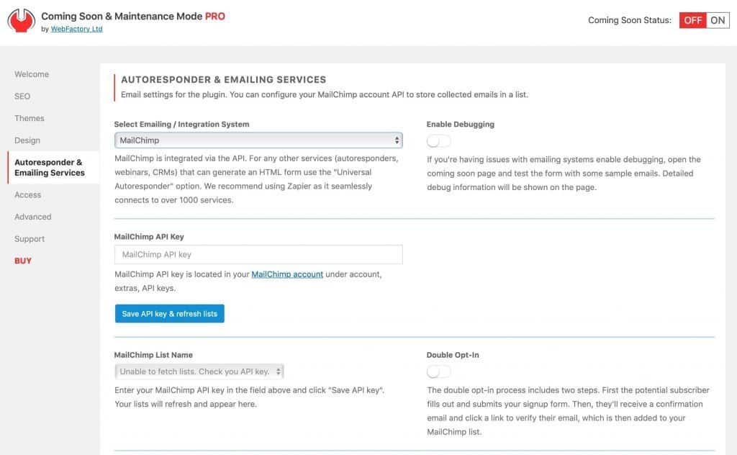Image resolution: width=737 pixels, height=455 pixels.
Task: Switch Coming Soon Status to ON
Action: 718,20
